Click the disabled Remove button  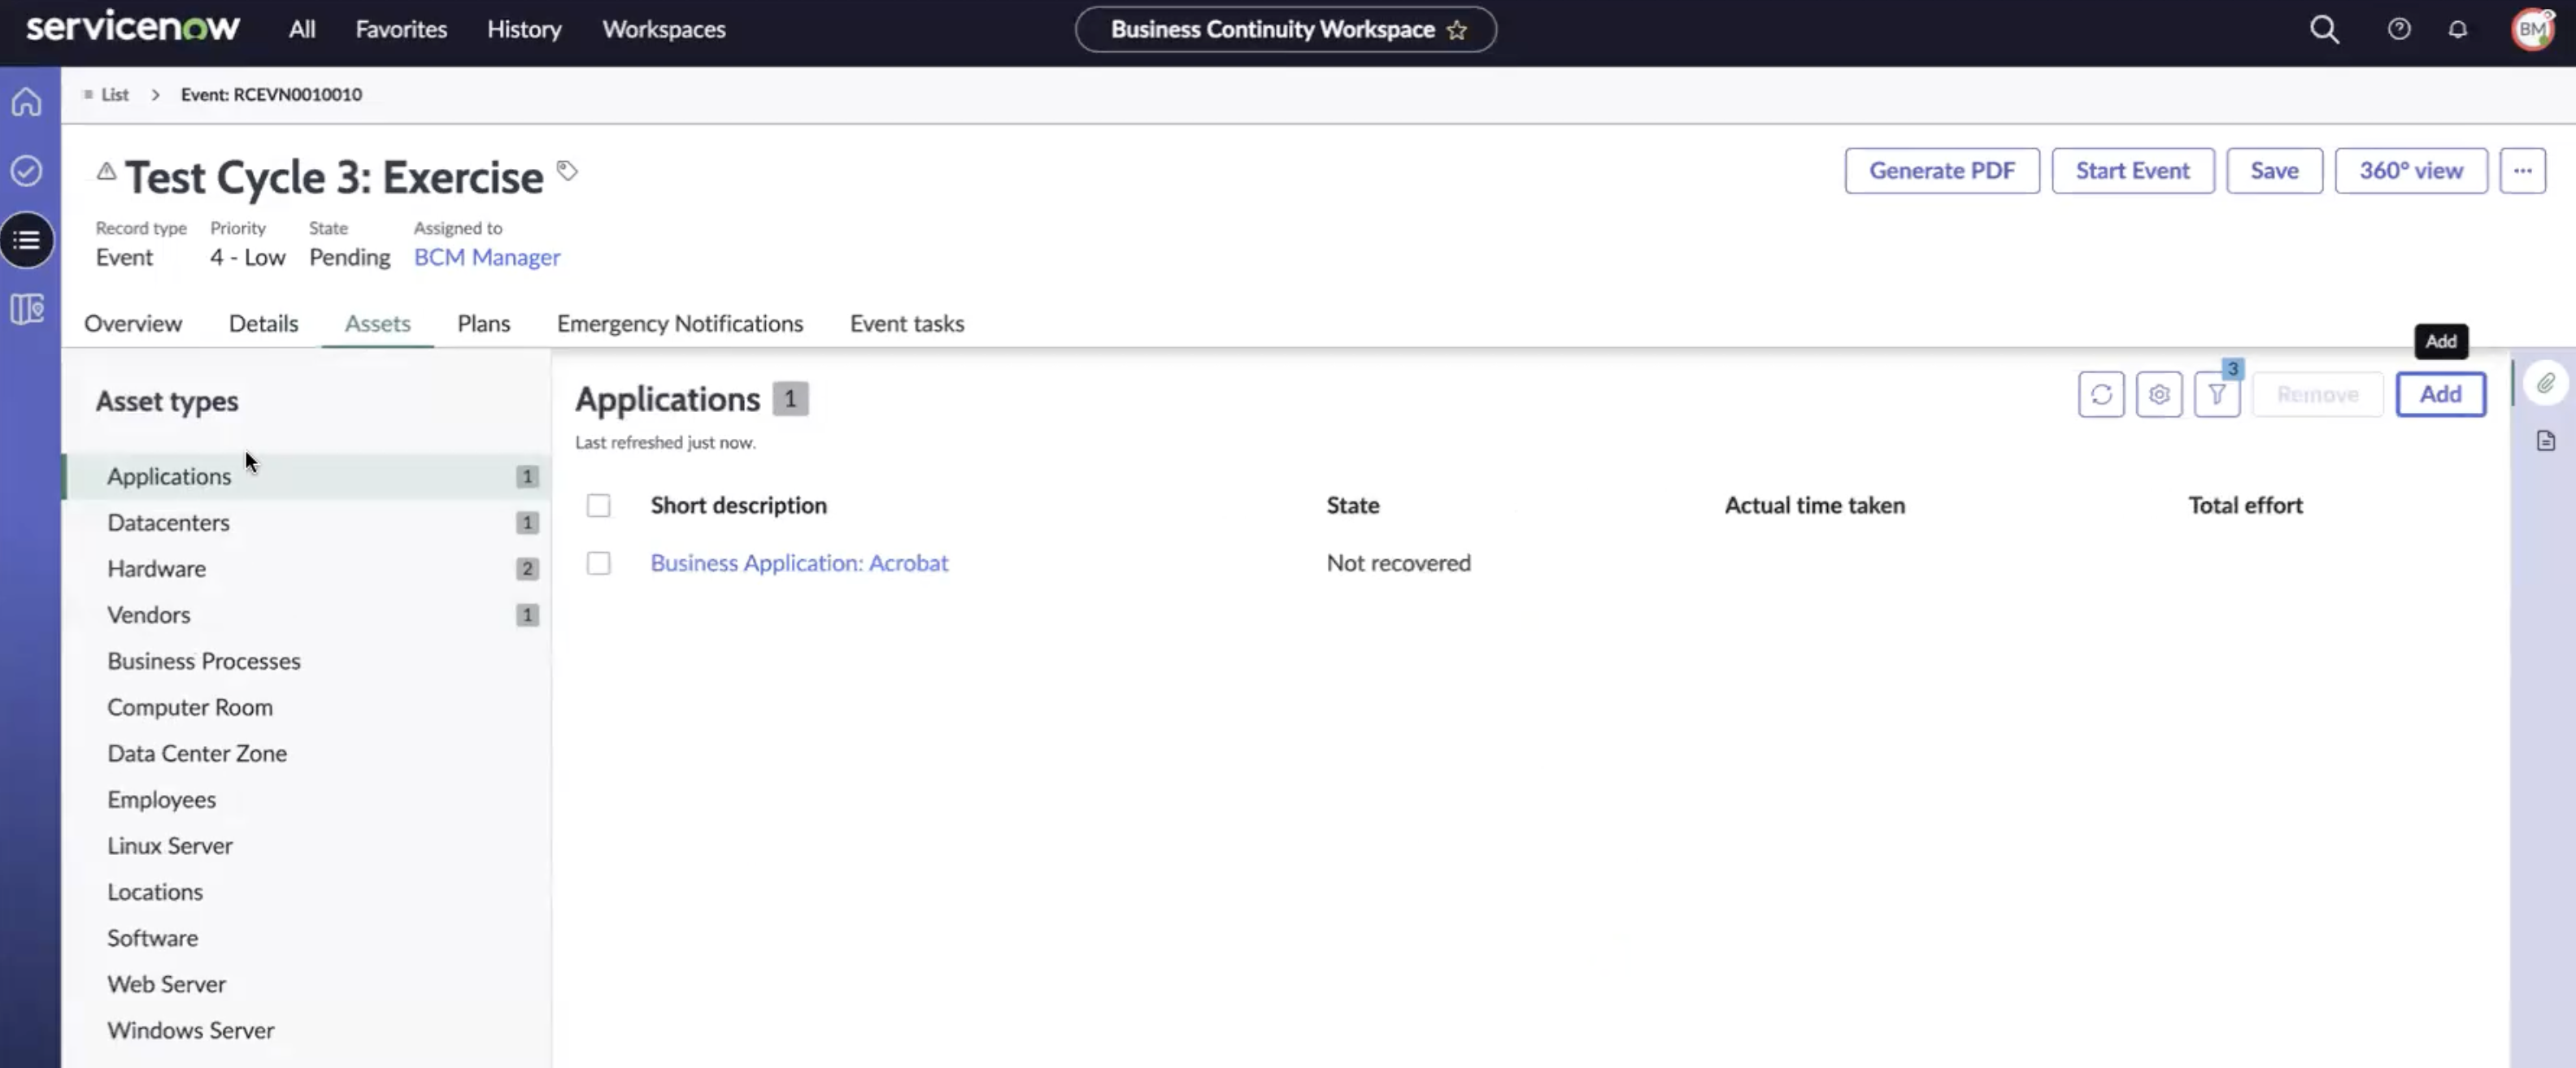(2318, 394)
